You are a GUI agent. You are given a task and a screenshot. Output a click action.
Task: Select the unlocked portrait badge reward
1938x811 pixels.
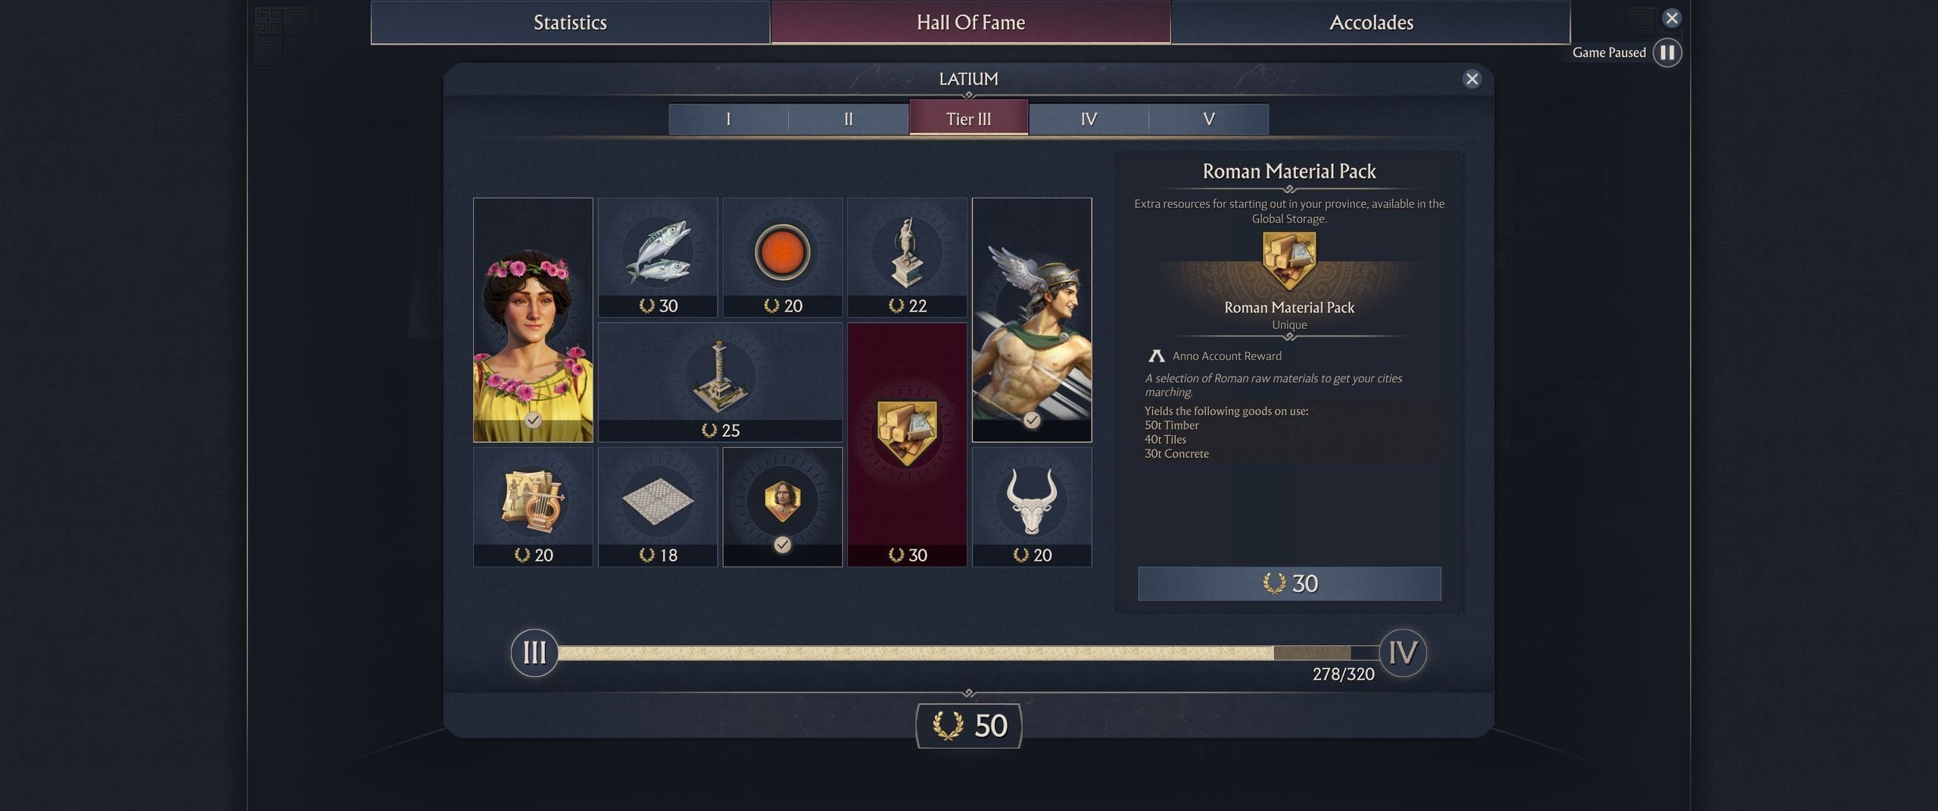782,507
